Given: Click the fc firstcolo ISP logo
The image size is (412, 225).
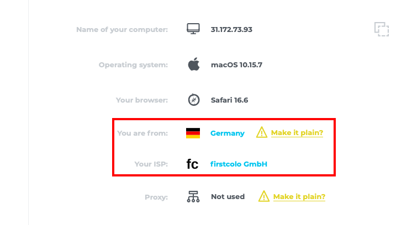Looking at the screenshot, I should (192, 164).
